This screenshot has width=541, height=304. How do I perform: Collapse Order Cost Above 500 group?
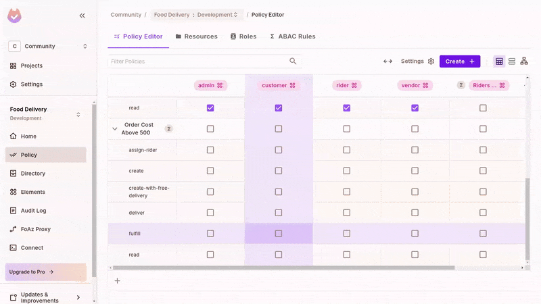pos(114,128)
